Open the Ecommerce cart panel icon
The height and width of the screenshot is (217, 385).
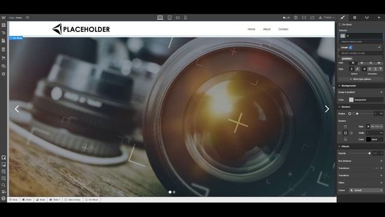point(4,58)
